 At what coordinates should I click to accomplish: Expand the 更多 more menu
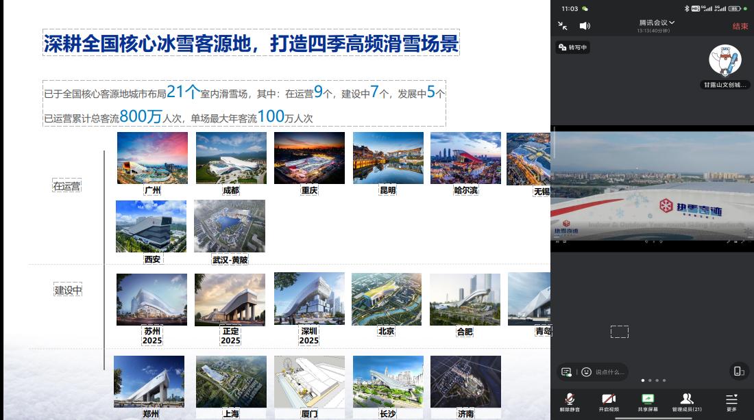pos(731,402)
